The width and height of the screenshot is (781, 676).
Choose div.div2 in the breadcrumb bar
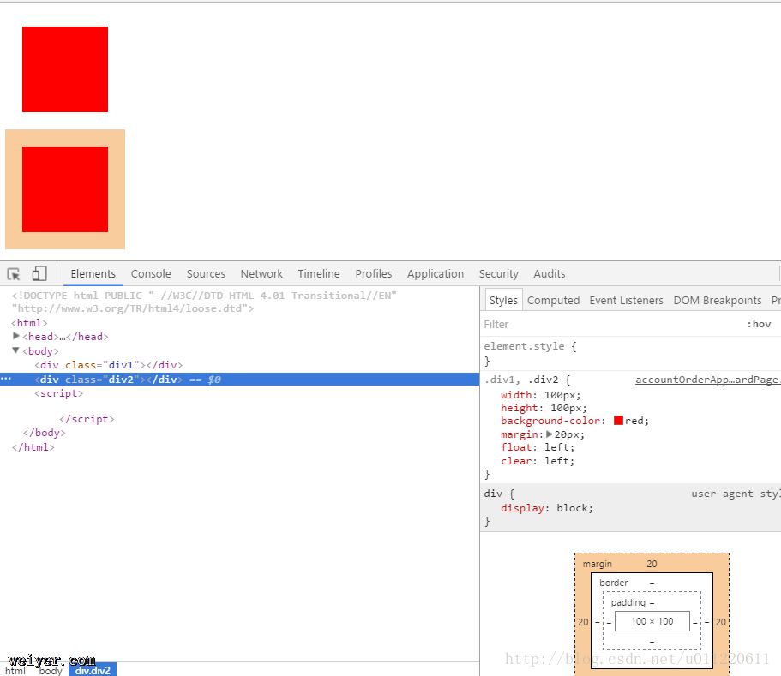click(x=93, y=670)
